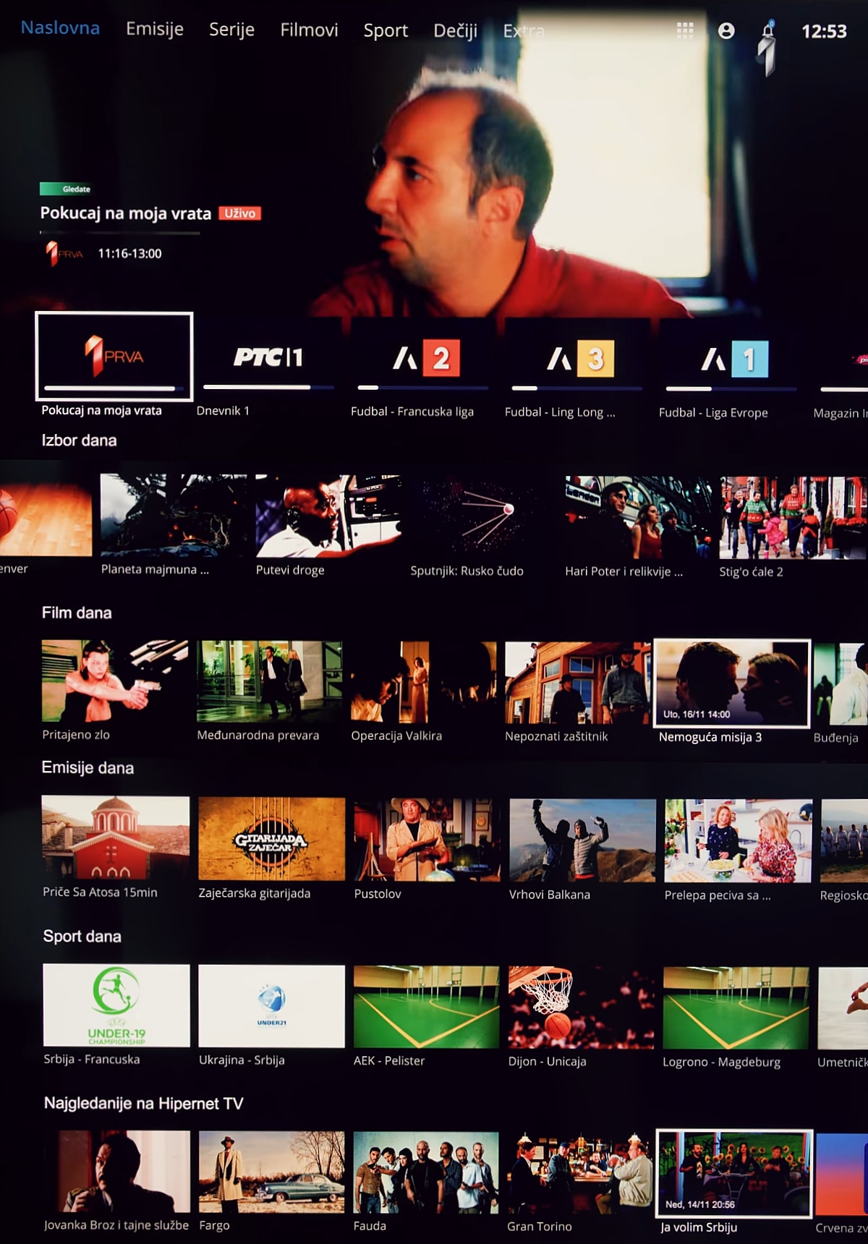Viewport: 868px width, 1244px height.
Task: Open Ja volim Srbiju thumbnail
Action: pyautogui.click(x=734, y=1173)
